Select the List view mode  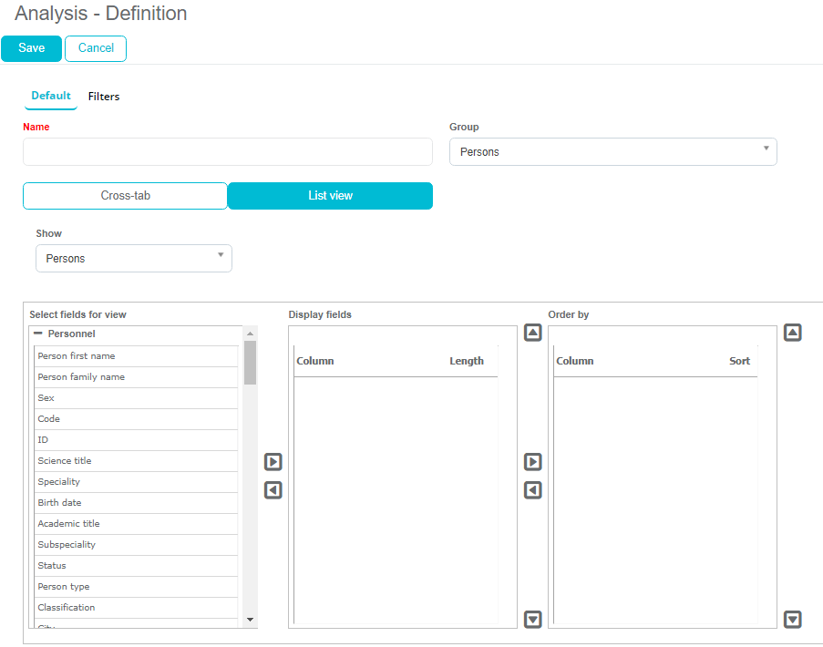[330, 196]
